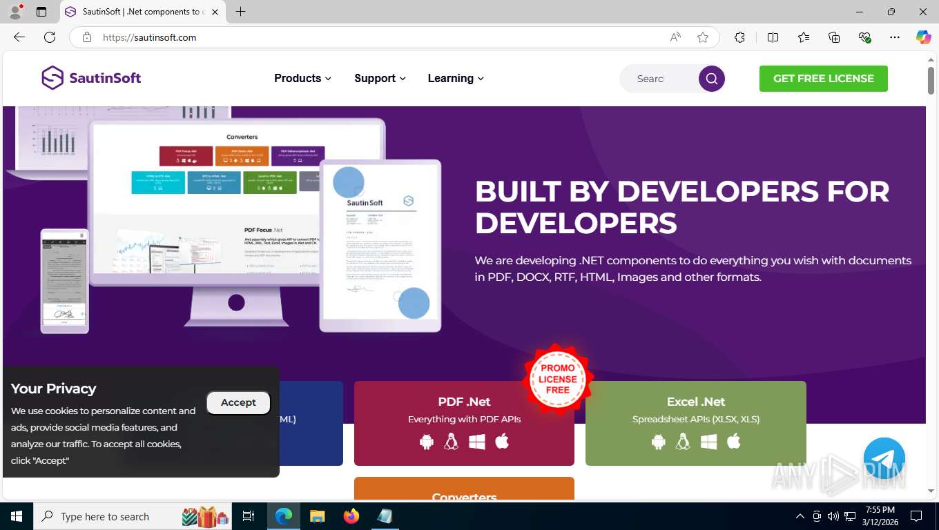Toggle Split screen view

point(773,37)
